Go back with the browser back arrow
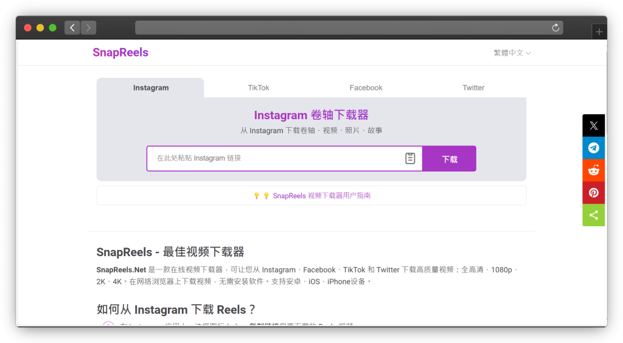 [x=72, y=28]
